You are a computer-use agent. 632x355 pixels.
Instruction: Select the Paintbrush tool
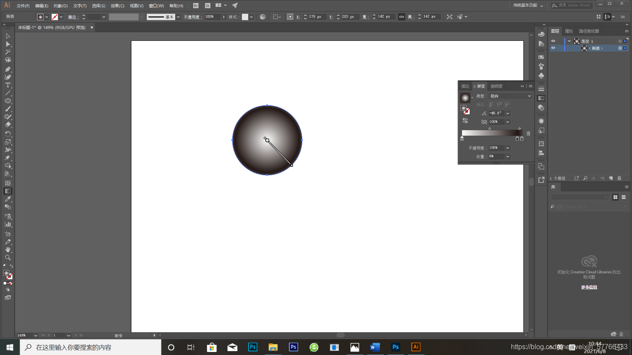tap(8, 109)
